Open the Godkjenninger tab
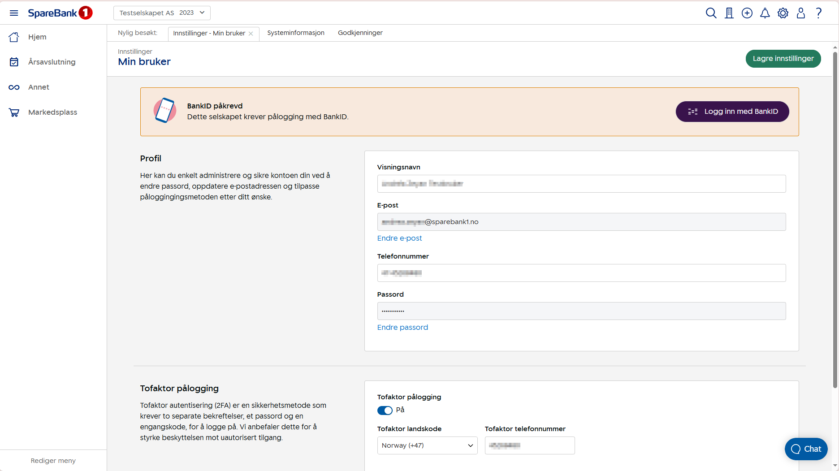 click(360, 33)
